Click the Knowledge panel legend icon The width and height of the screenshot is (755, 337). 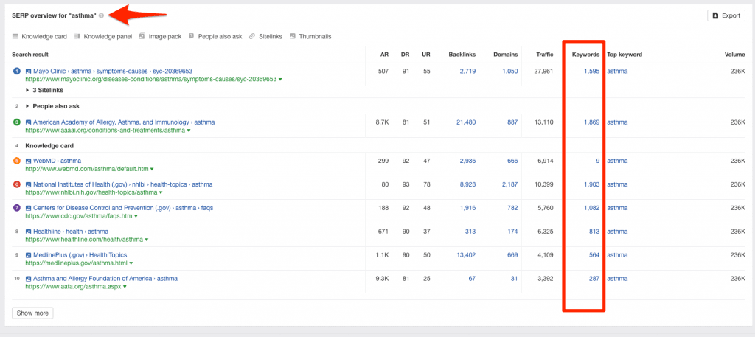click(x=77, y=36)
